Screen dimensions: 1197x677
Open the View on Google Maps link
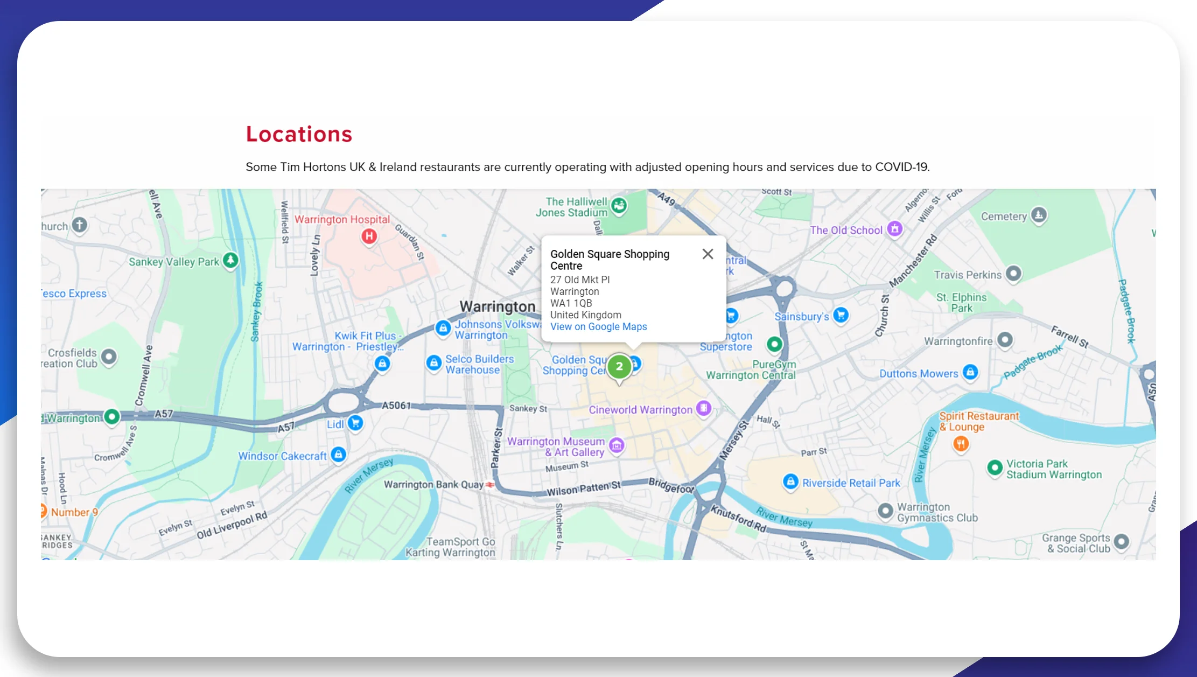(x=598, y=327)
